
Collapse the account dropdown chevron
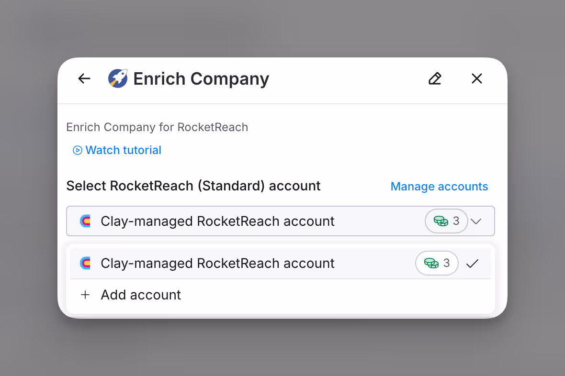[x=476, y=221]
